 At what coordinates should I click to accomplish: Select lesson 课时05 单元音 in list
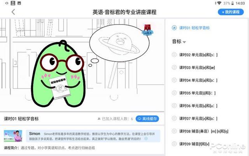click(x=197, y=93)
